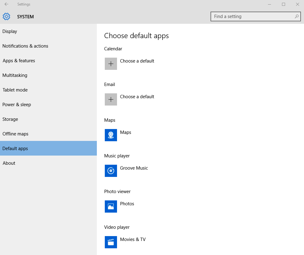The image size is (304, 255).
Task: Click the Groove Music app icon
Action: tap(111, 171)
